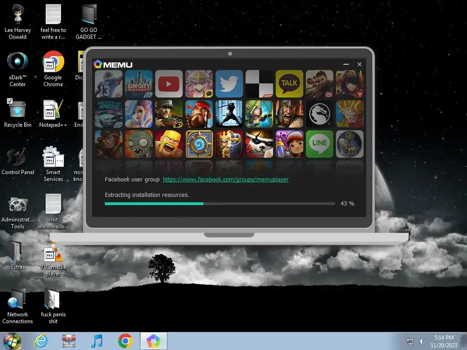Select the YouTube app tile
Screen dimensions: 467x350
(169, 84)
